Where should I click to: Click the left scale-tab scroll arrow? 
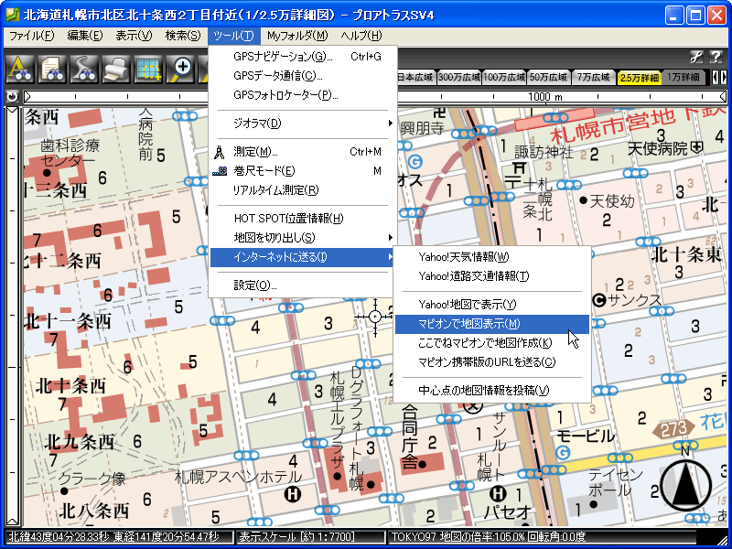coord(715,77)
